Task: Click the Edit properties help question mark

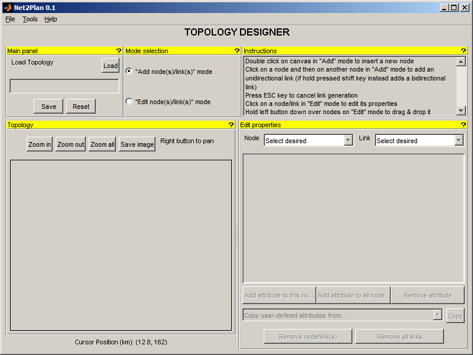Action: tap(464, 125)
